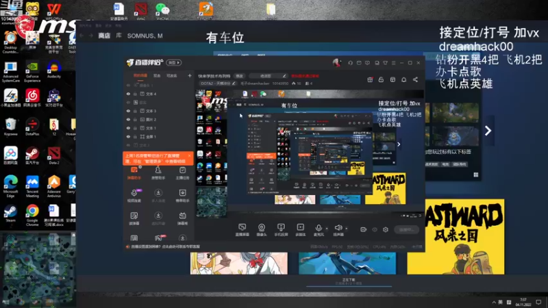This screenshot has height=308, width=548.
Task: Click the share icon in streaming app
Action: 415,79
